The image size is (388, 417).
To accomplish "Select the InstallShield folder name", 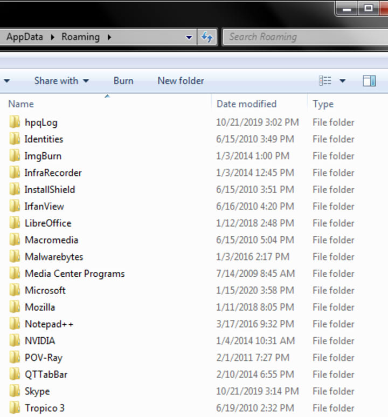I will pyautogui.click(x=50, y=189).
